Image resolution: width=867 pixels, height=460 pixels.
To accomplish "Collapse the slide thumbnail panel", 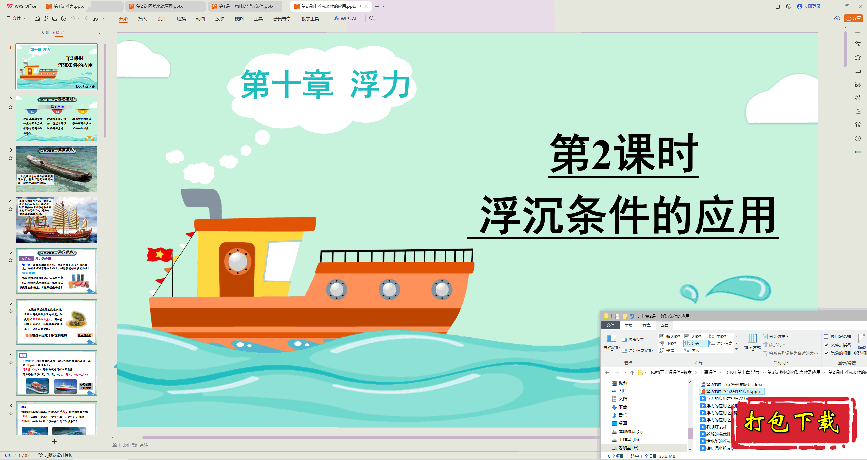I will (x=100, y=33).
